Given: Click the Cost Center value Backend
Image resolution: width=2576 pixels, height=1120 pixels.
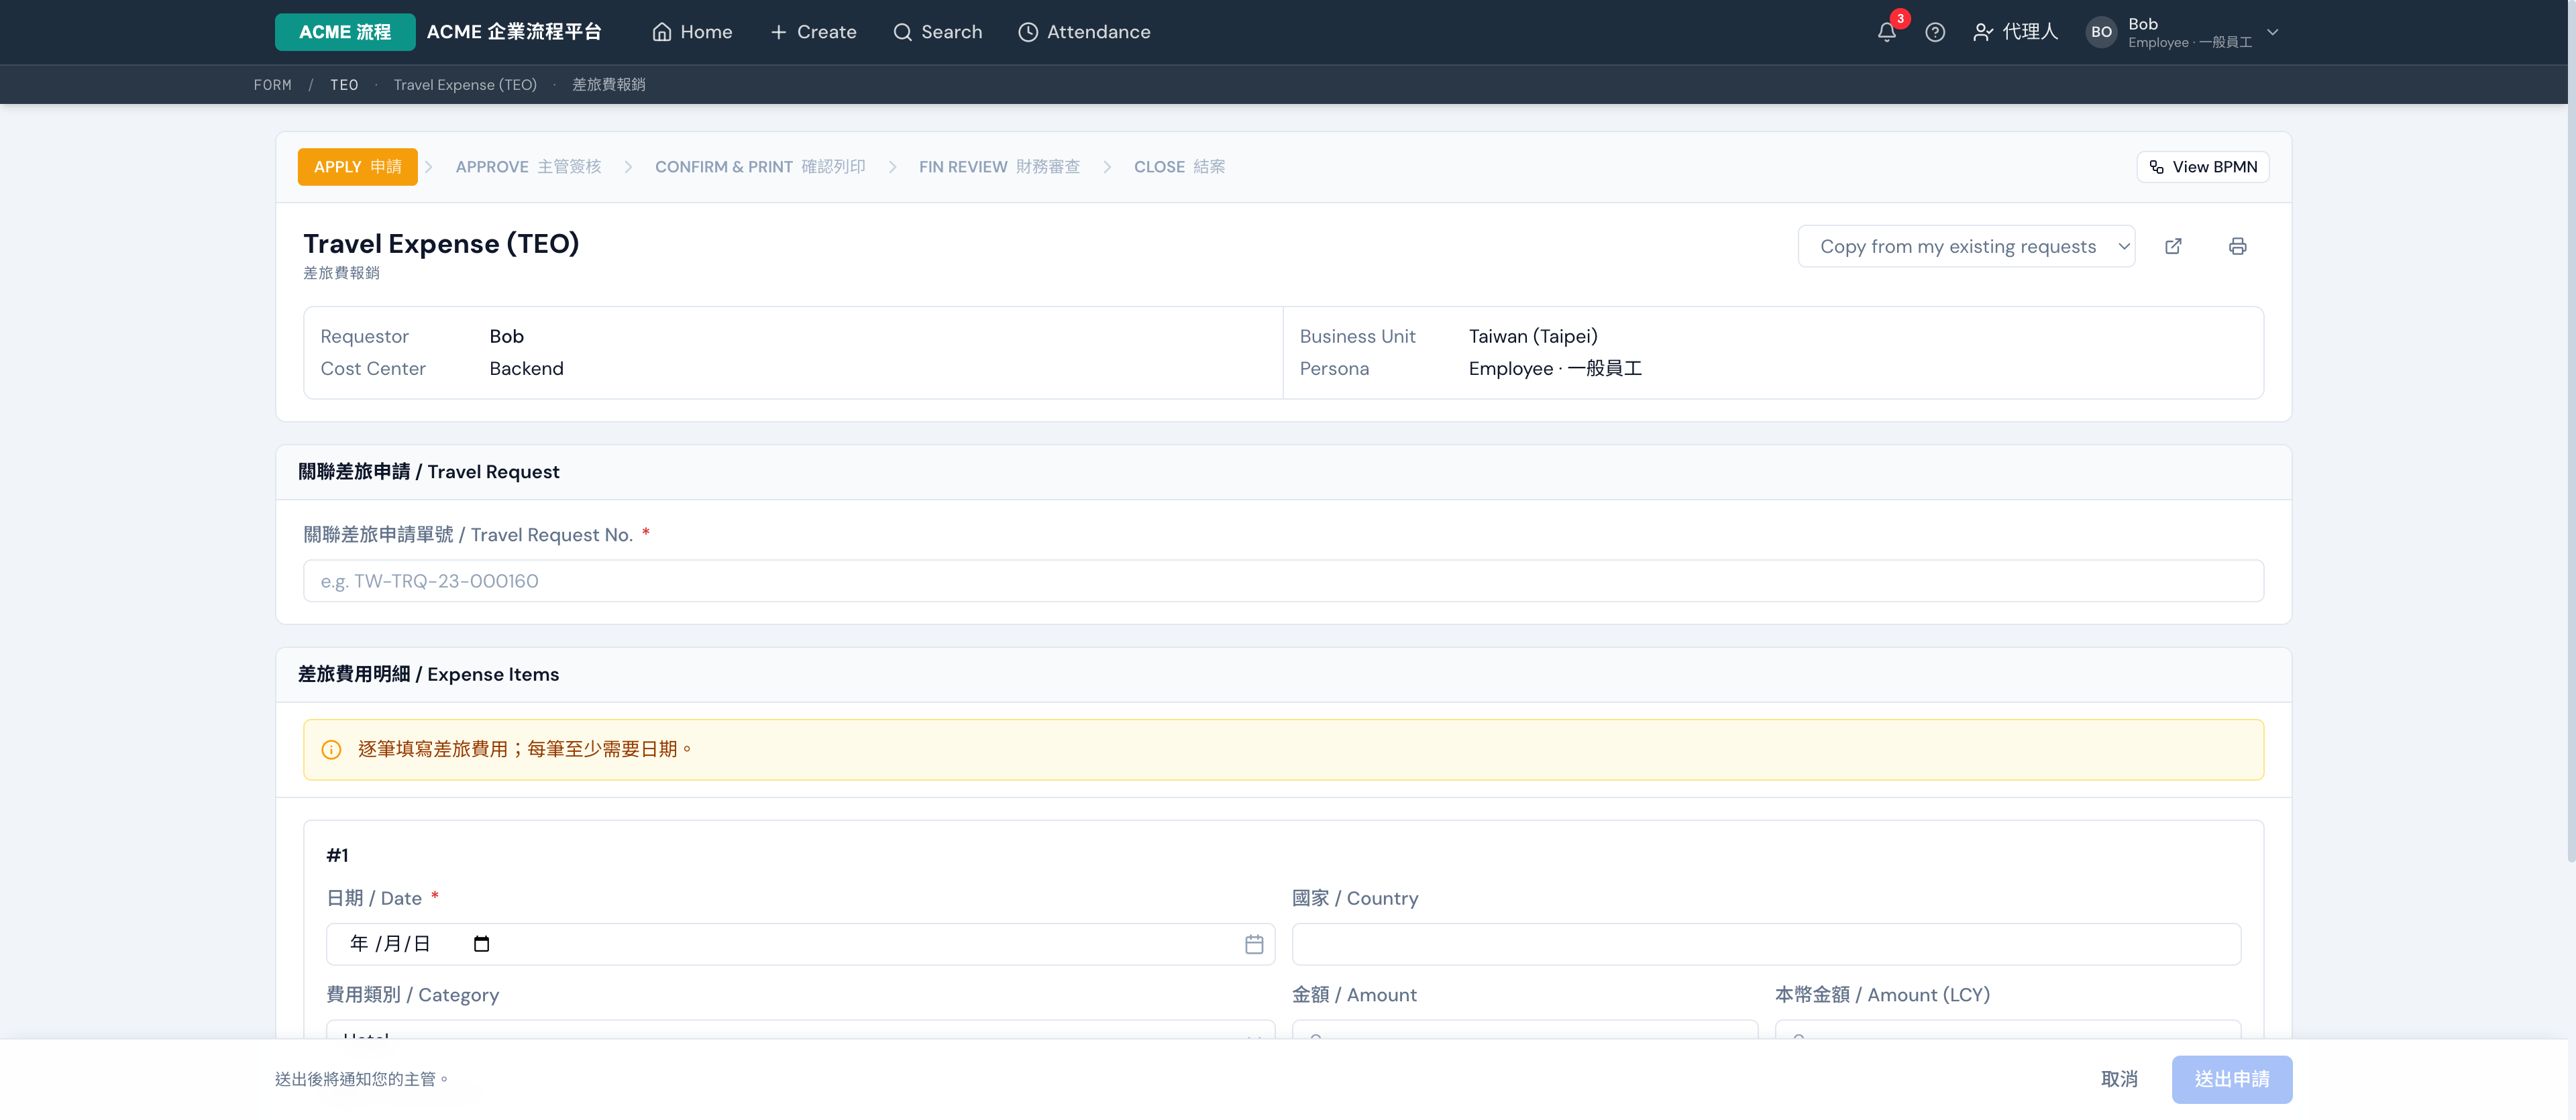Looking at the screenshot, I should click(x=526, y=369).
